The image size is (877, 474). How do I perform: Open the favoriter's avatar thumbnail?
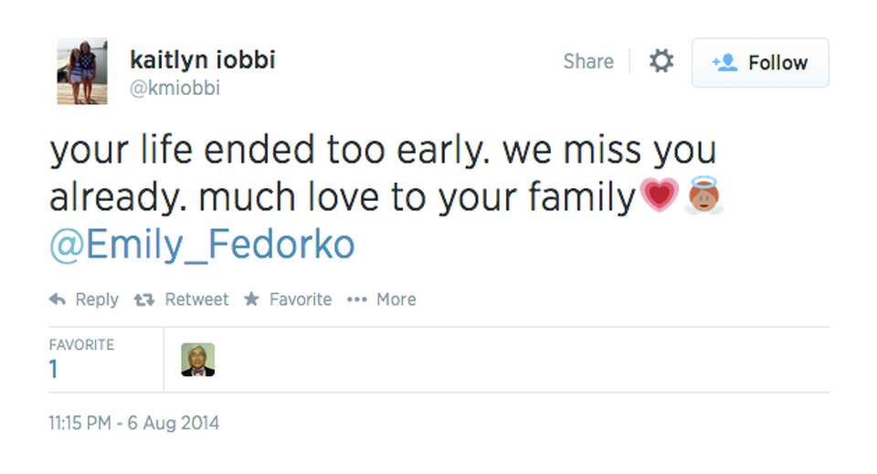pyautogui.click(x=198, y=360)
